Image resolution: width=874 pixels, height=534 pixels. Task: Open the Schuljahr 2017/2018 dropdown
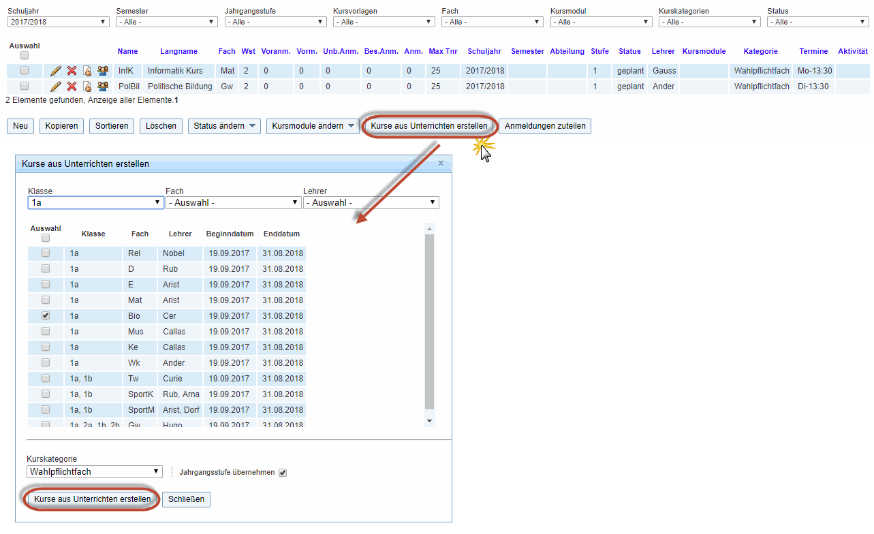pos(58,22)
